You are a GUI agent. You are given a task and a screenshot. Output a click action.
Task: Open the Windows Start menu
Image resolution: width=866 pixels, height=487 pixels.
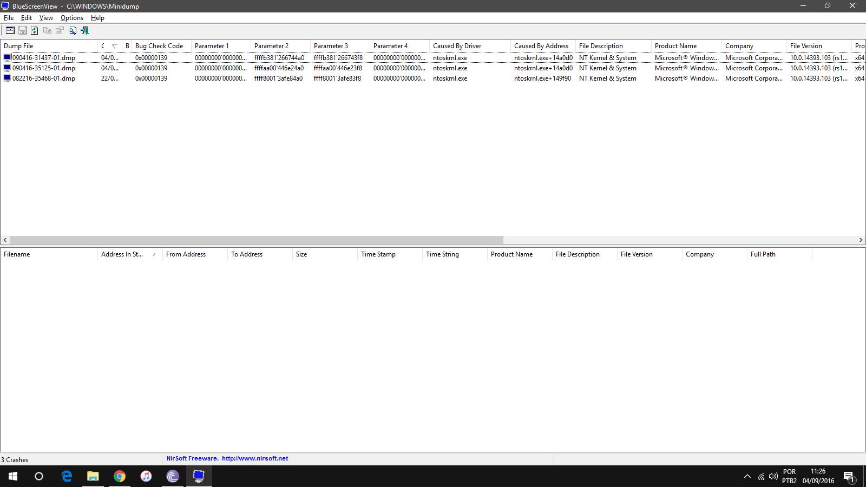pyautogui.click(x=13, y=476)
